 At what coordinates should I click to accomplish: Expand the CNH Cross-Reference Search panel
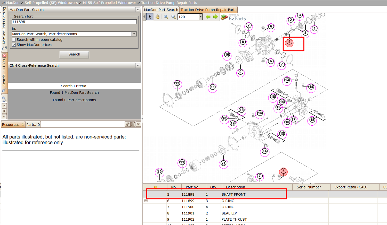point(138,65)
